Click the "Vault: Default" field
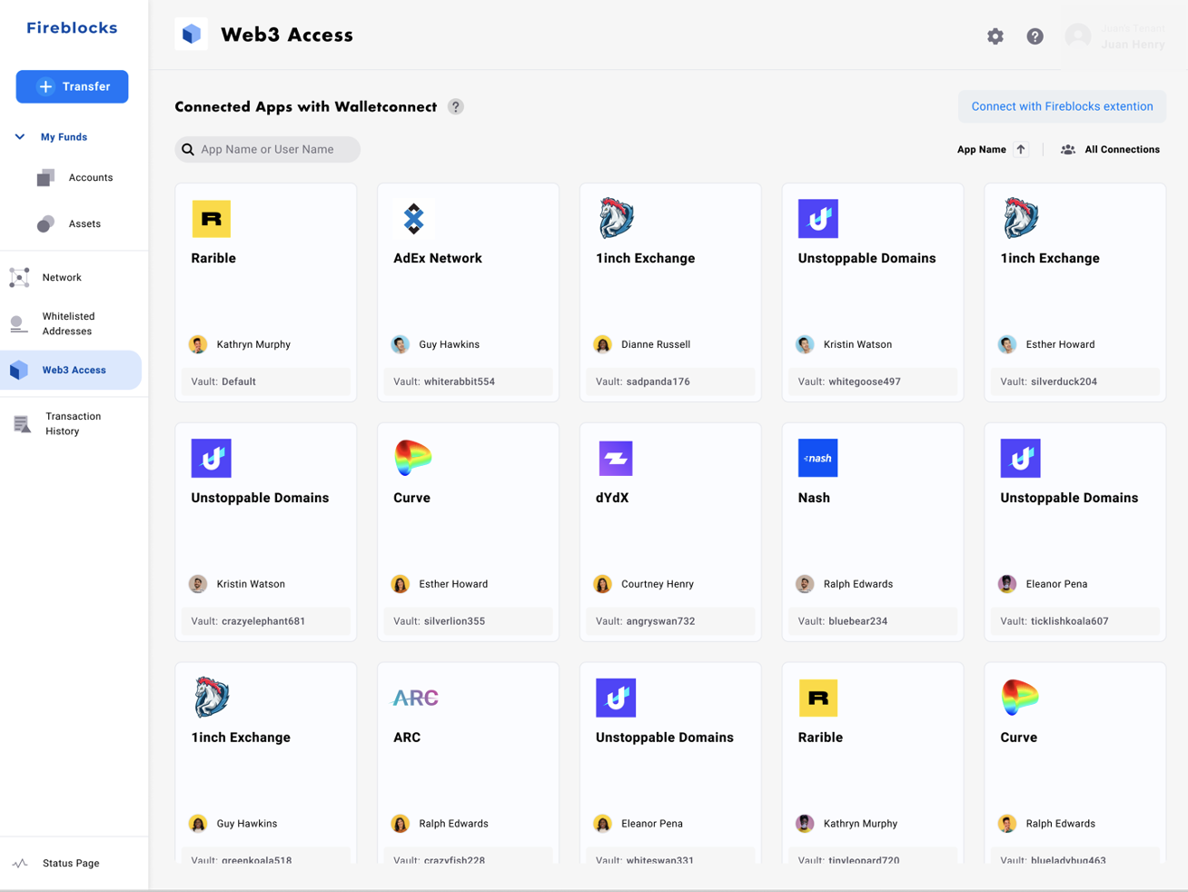 coord(266,382)
